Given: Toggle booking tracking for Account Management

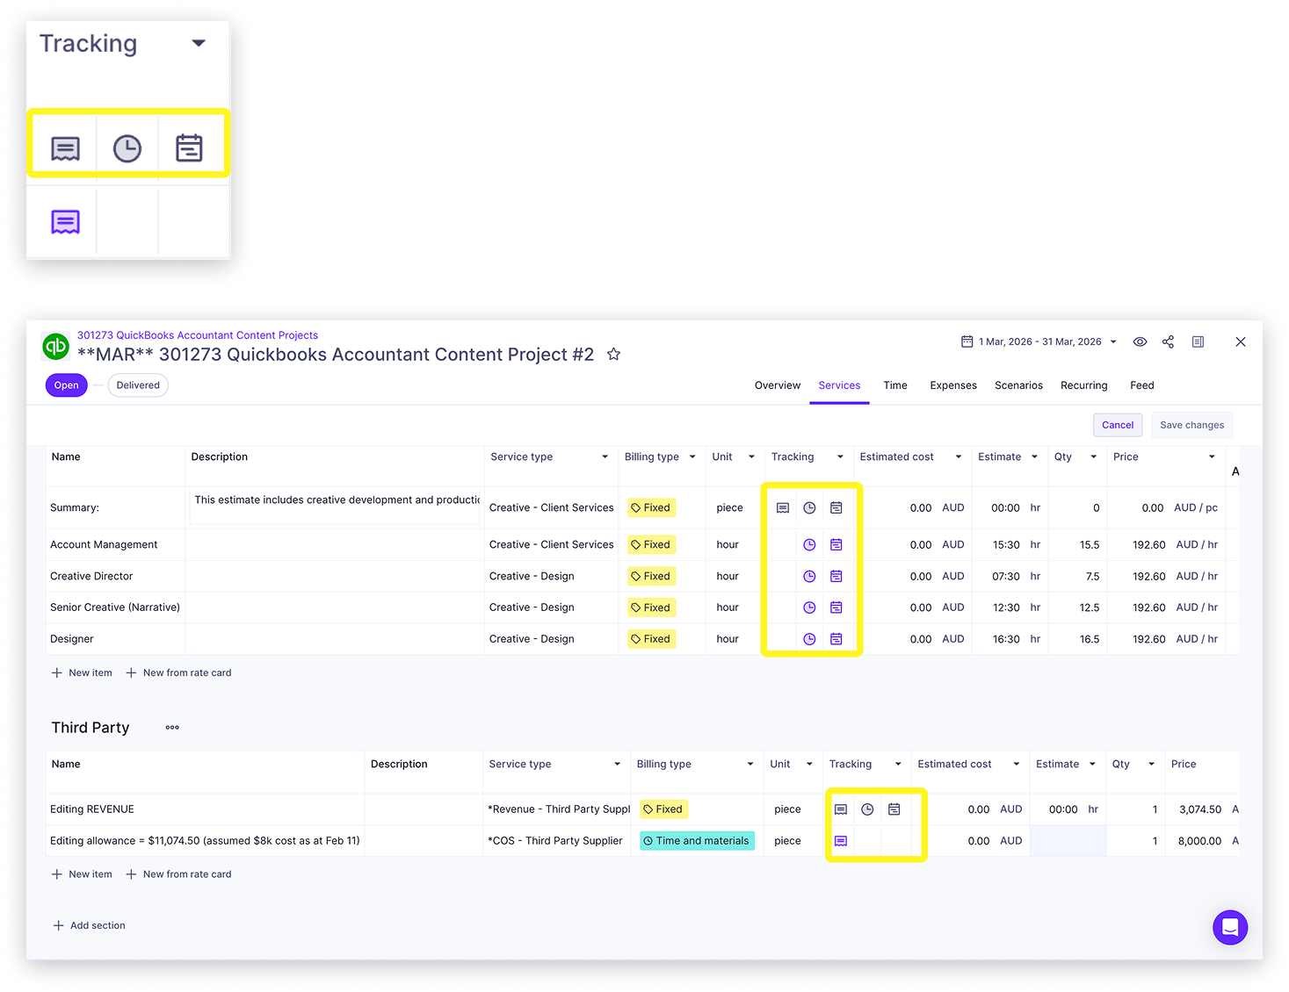Looking at the screenshot, I should (x=836, y=545).
